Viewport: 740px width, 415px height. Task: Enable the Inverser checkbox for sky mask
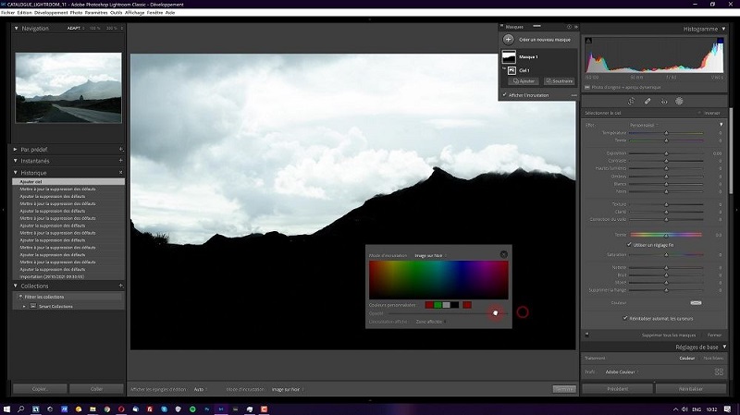[x=700, y=113]
